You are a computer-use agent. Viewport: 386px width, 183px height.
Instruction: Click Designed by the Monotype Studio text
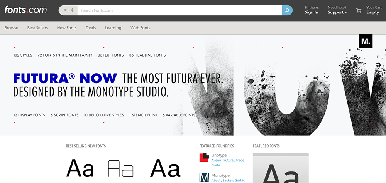coord(91,92)
